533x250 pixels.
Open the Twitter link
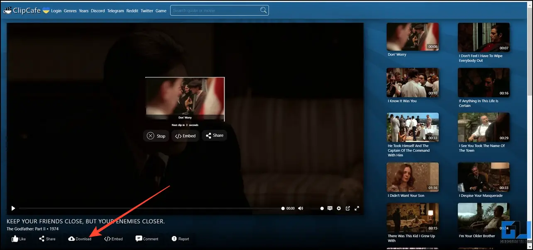tap(147, 11)
